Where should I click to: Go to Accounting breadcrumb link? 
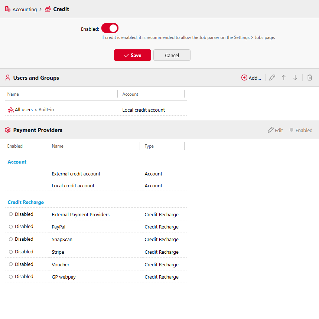pos(25,9)
